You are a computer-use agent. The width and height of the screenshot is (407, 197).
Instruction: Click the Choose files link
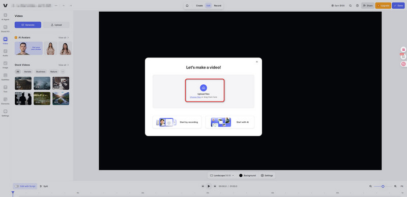click(195, 97)
